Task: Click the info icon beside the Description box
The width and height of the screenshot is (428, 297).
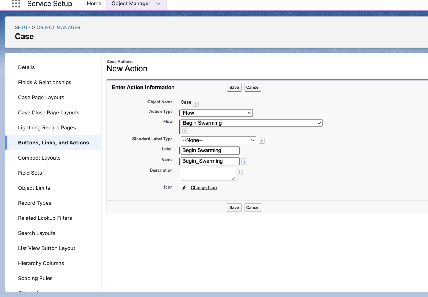Action: [x=240, y=172]
